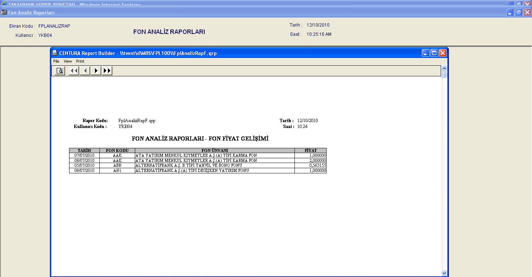Select the AN1 fund code cell

pos(117,171)
